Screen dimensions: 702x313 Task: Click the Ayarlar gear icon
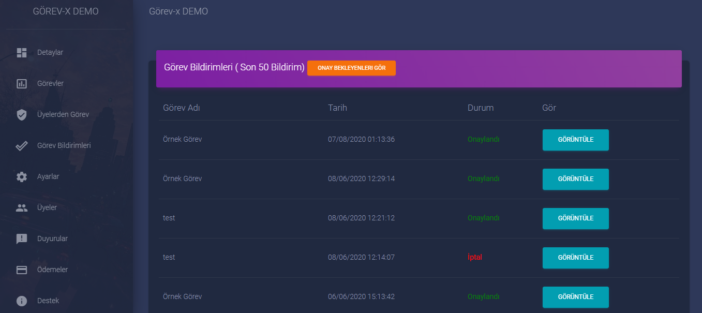[x=22, y=177]
